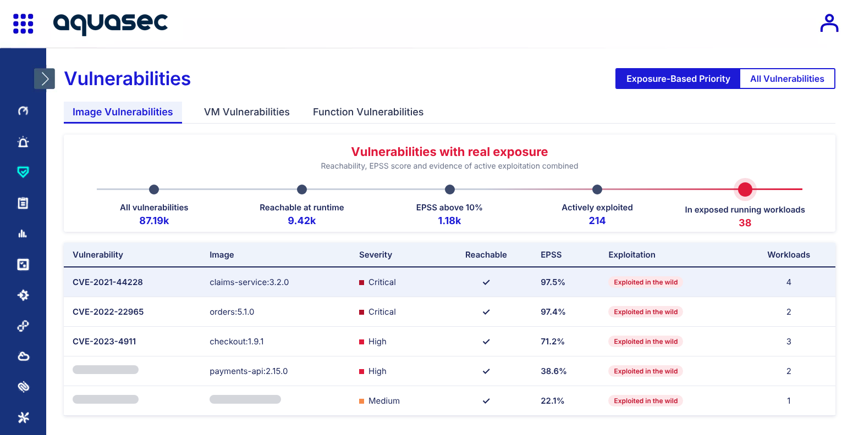Open the user profile icon
This screenshot has height=435, width=853.
point(829,23)
